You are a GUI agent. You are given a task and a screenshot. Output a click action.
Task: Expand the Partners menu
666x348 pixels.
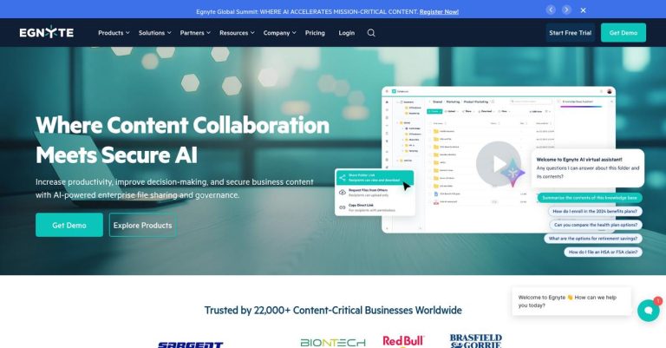click(x=195, y=33)
